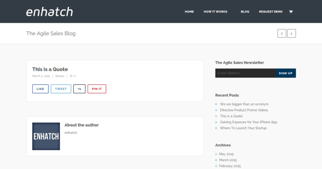This screenshot has width=322, height=169.
Task: Go to previous post arrow
Action: click(282, 33)
